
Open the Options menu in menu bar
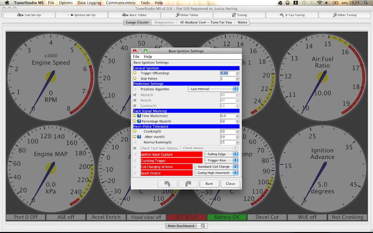coord(66,3)
